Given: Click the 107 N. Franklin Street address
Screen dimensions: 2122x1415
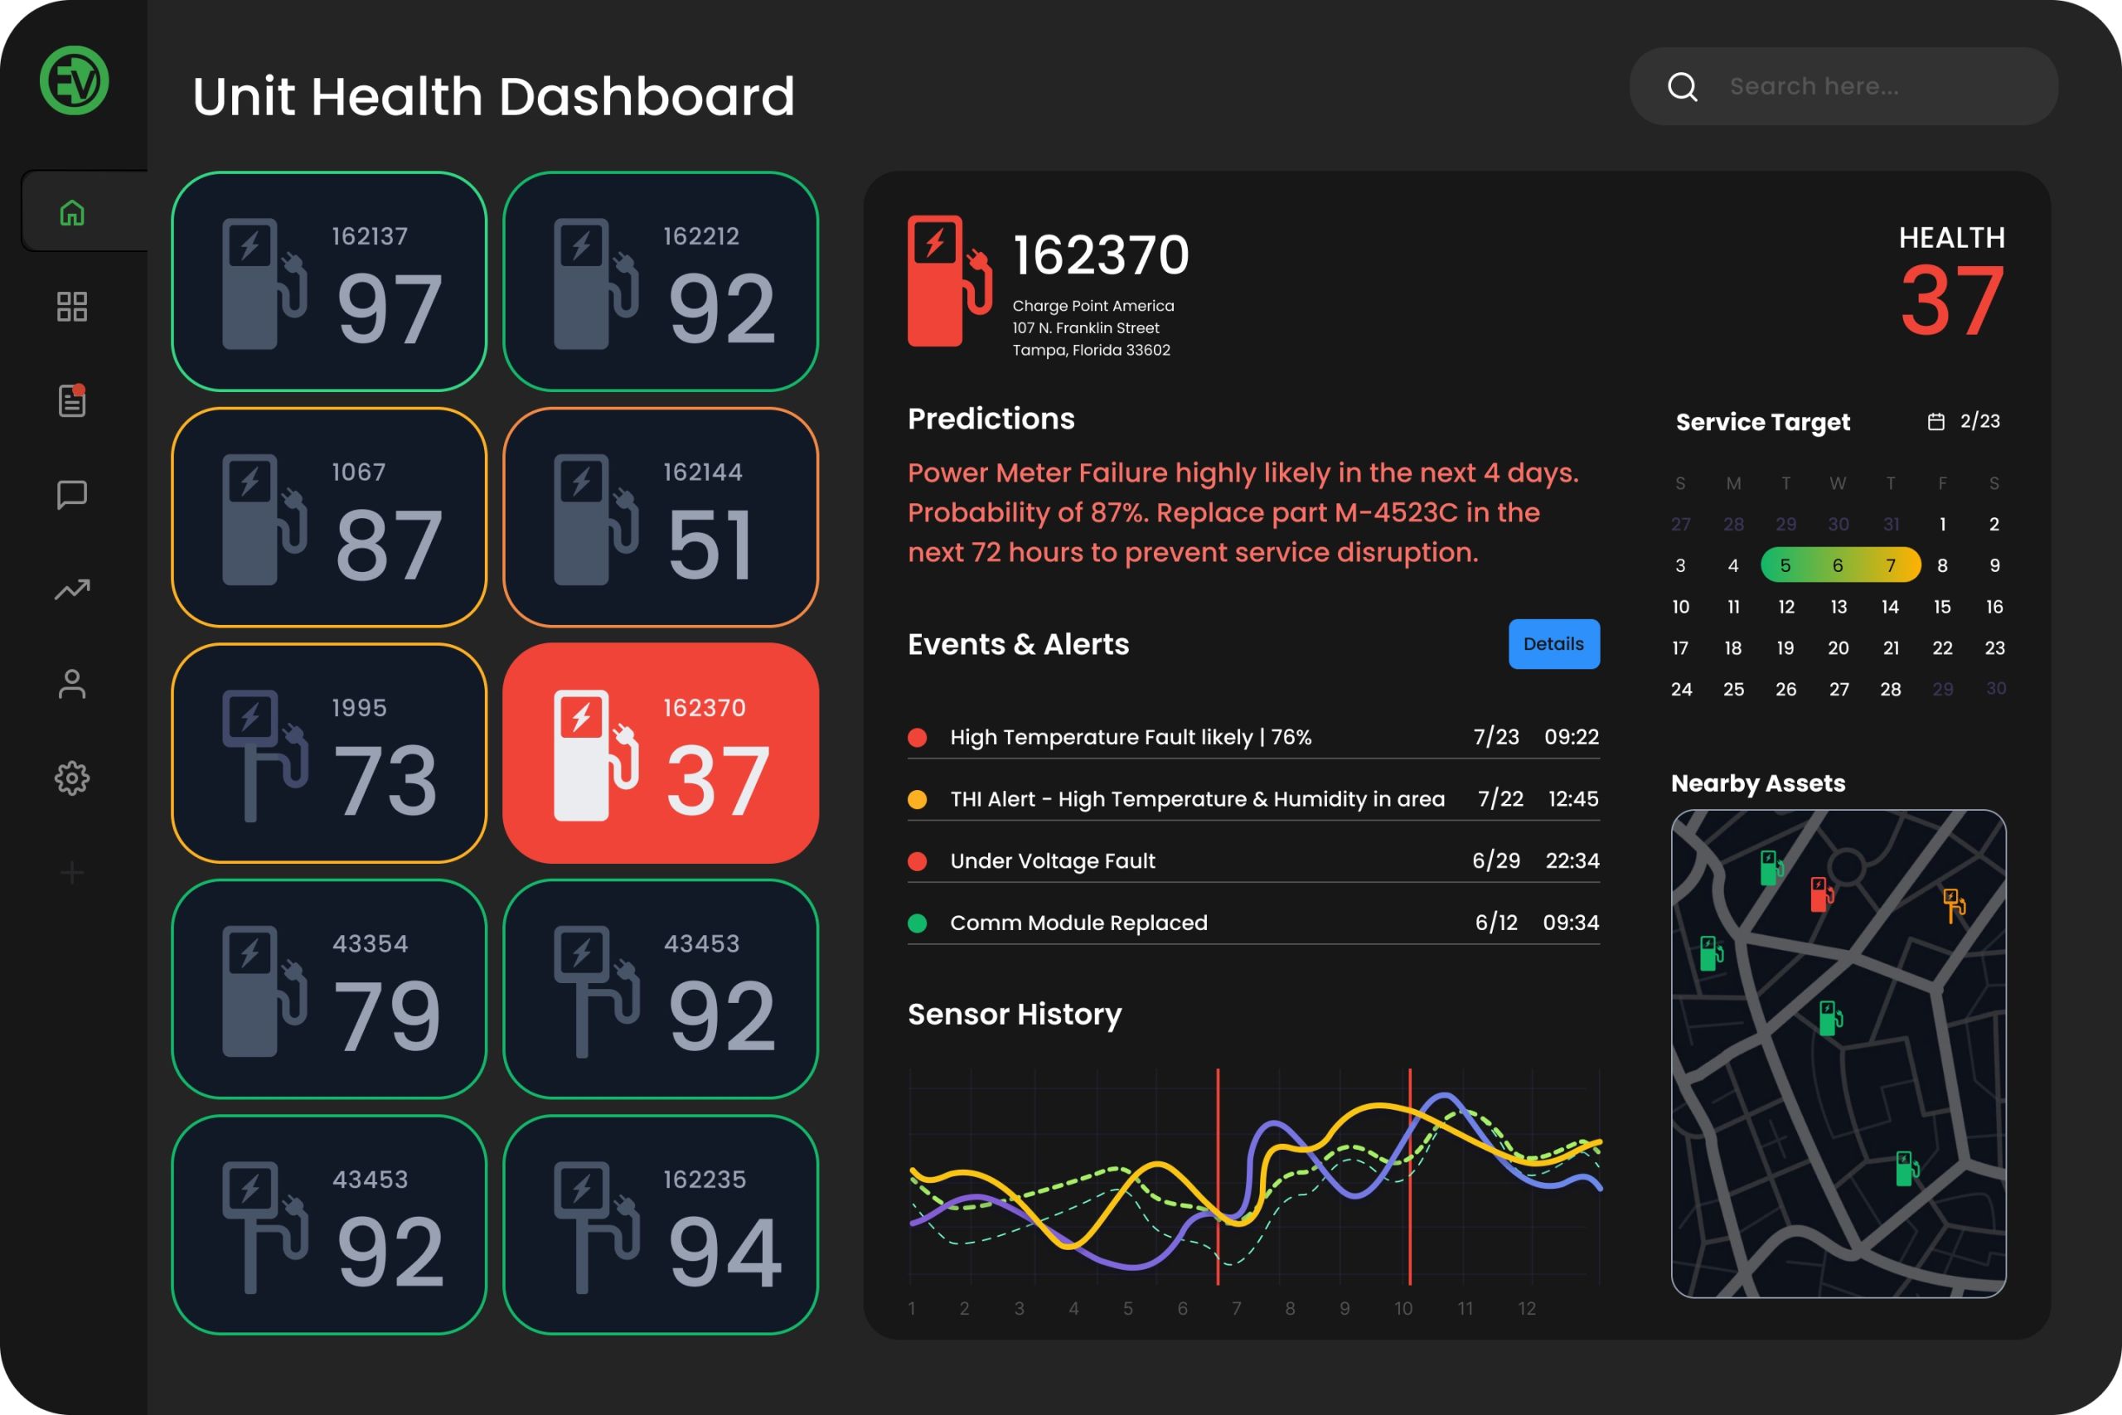Looking at the screenshot, I should (x=1085, y=327).
